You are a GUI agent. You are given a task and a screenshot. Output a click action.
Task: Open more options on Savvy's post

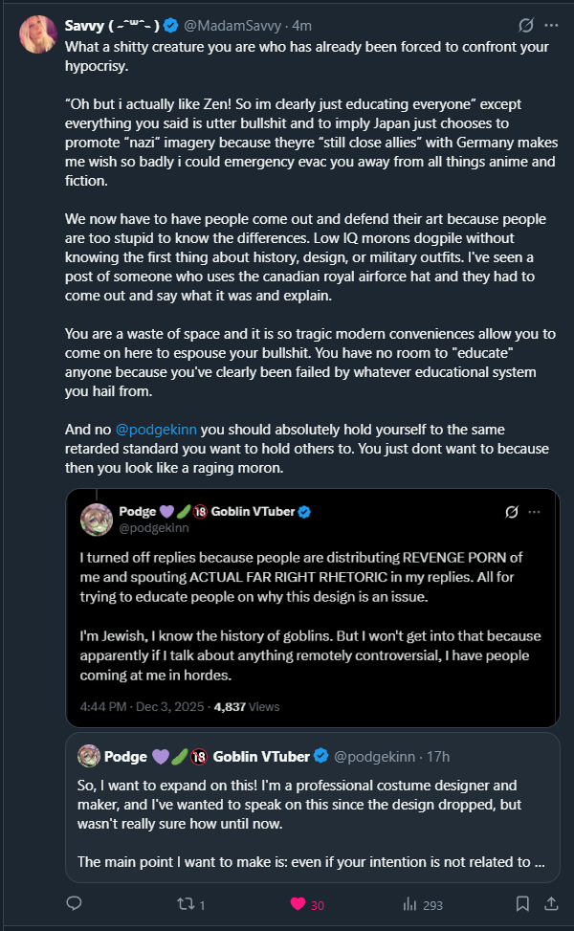(551, 25)
